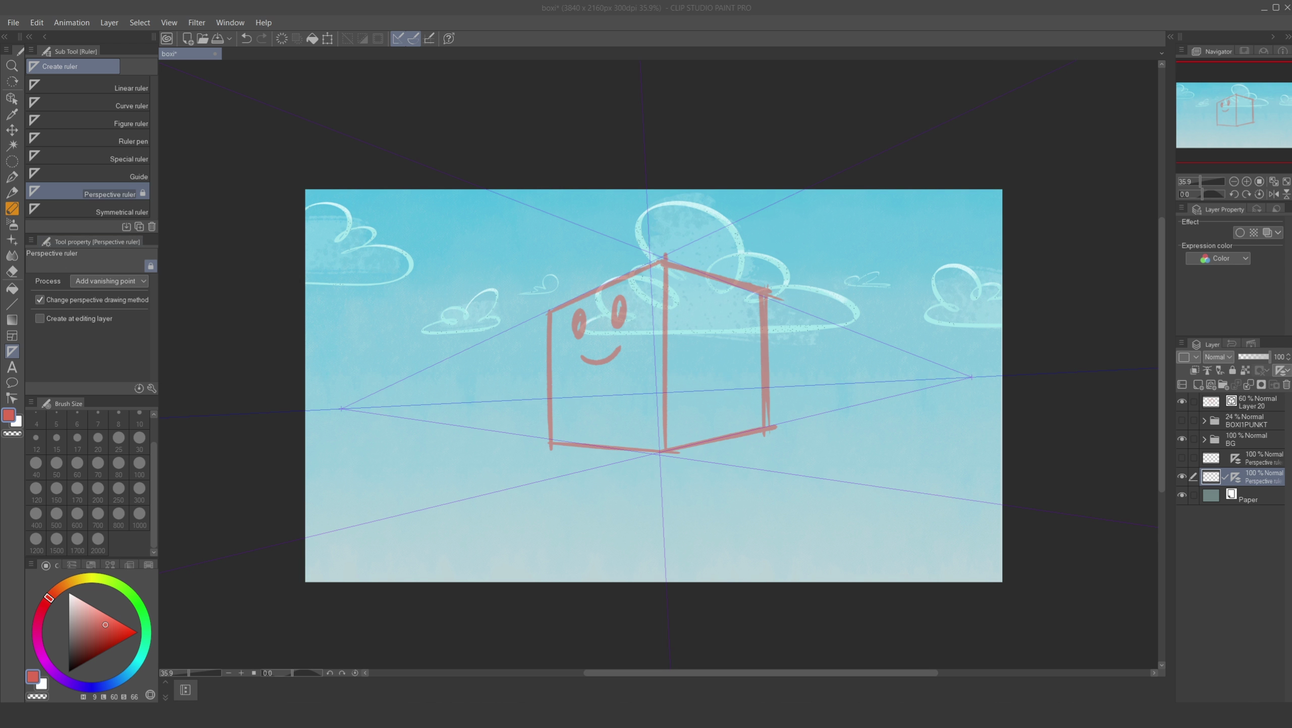Select the Eraser tool in the left toolbar
The width and height of the screenshot is (1292, 728).
point(12,271)
